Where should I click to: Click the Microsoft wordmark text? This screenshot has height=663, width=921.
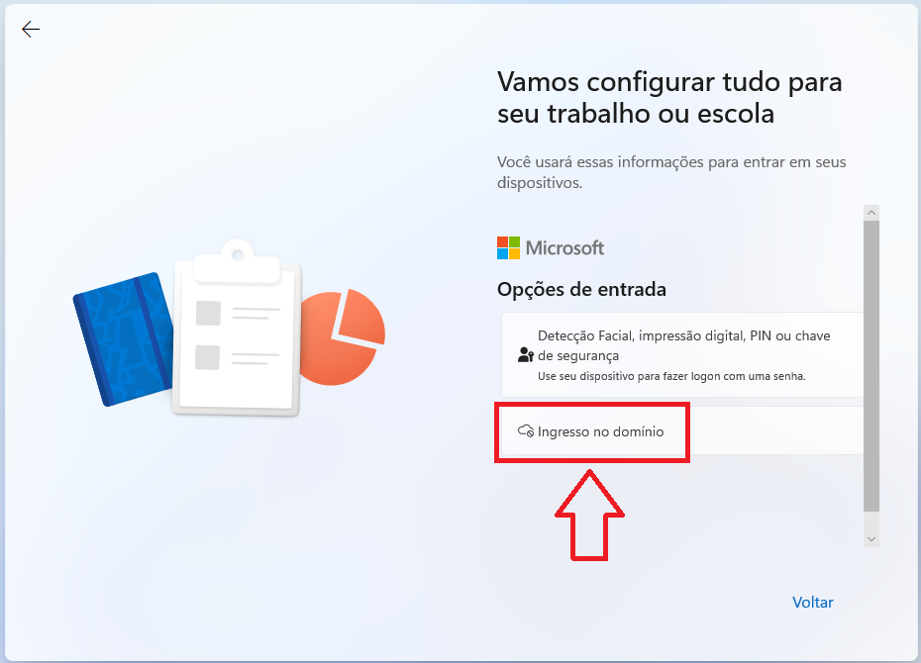click(x=564, y=247)
